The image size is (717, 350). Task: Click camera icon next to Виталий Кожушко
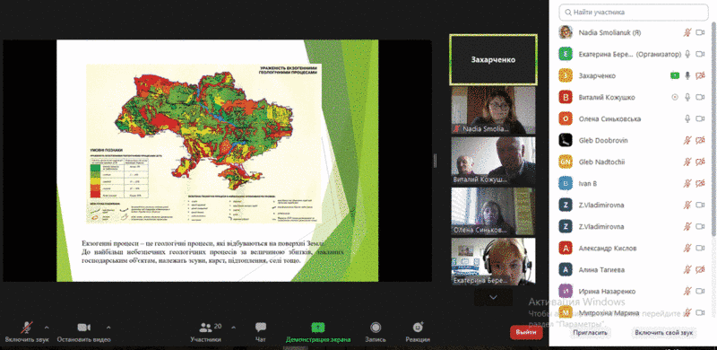[x=700, y=97]
